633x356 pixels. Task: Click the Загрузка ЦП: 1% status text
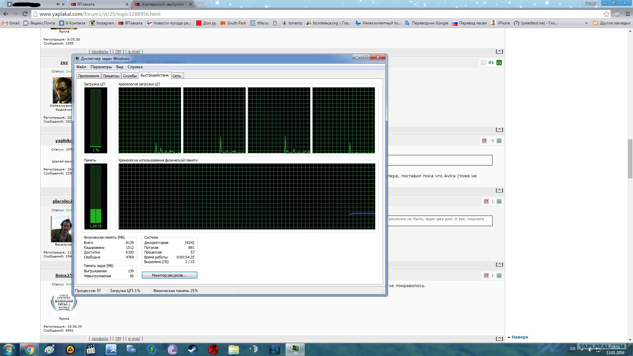(x=125, y=291)
